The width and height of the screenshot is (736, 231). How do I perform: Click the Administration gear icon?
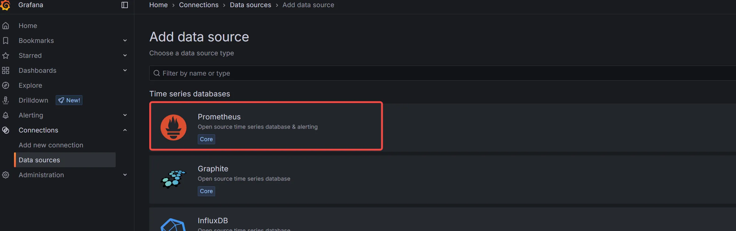click(6, 175)
